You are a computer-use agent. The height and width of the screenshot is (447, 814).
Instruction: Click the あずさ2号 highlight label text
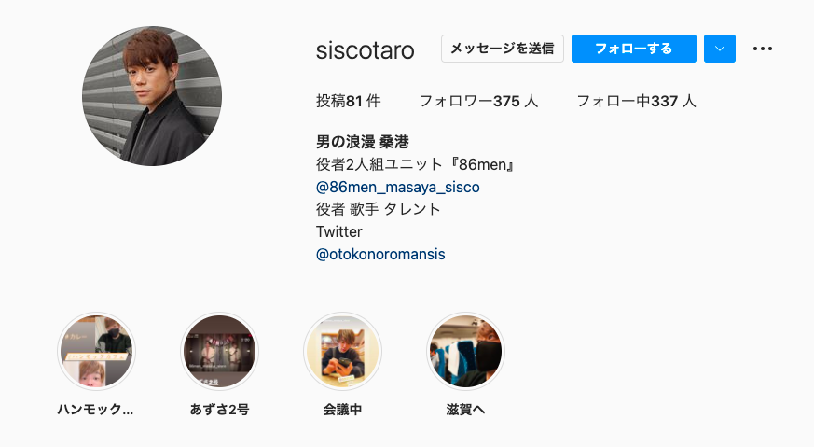tap(219, 410)
